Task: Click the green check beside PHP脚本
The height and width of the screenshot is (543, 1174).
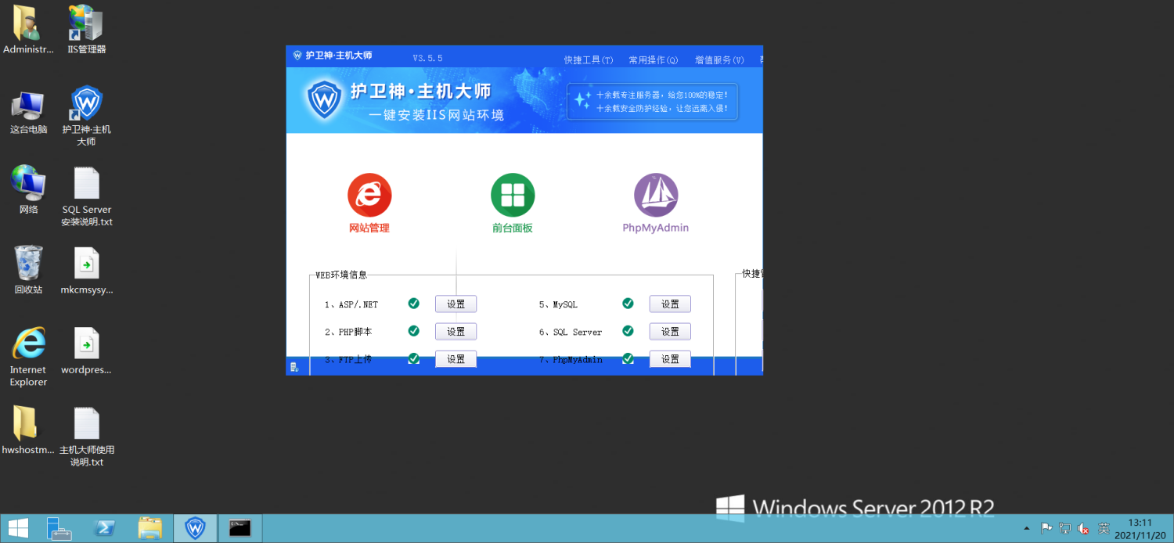Action: point(413,331)
